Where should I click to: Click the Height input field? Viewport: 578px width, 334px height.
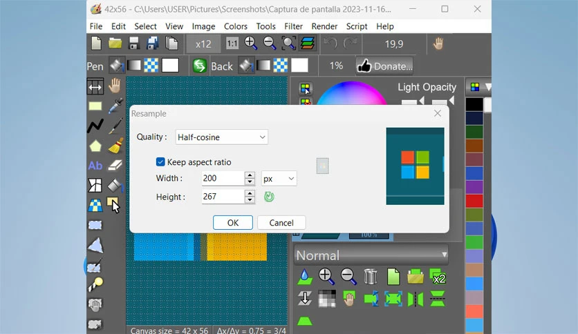[x=223, y=197]
